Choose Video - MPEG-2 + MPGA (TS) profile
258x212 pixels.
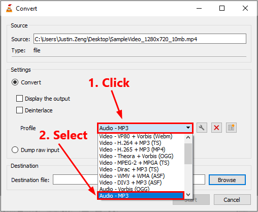[x=141, y=163]
